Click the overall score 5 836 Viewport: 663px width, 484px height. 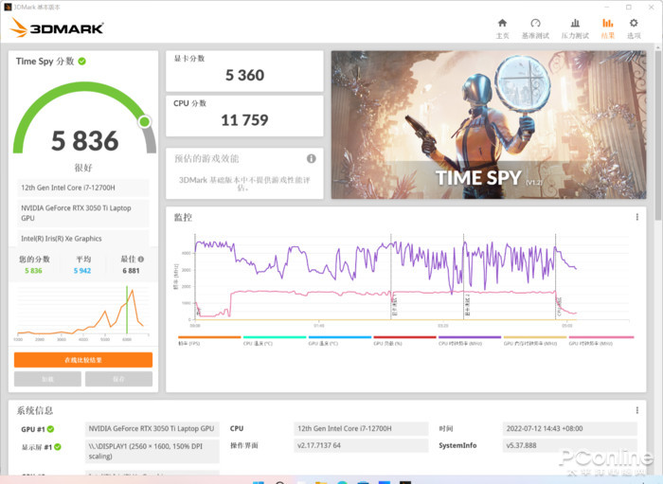point(85,141)
